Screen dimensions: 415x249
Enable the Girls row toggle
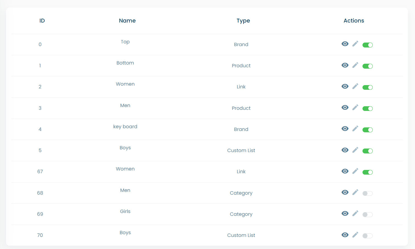point(367,215)
